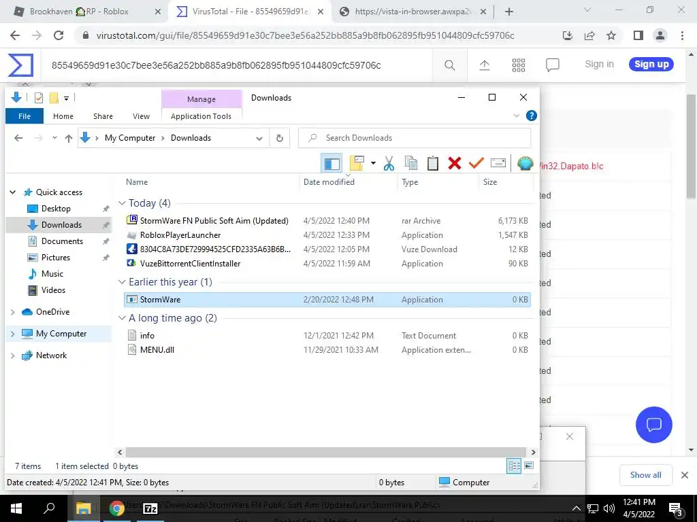Screen dimensions: 697x522
Task: Click the Manage contextual tab
Action: coord(201,99)
